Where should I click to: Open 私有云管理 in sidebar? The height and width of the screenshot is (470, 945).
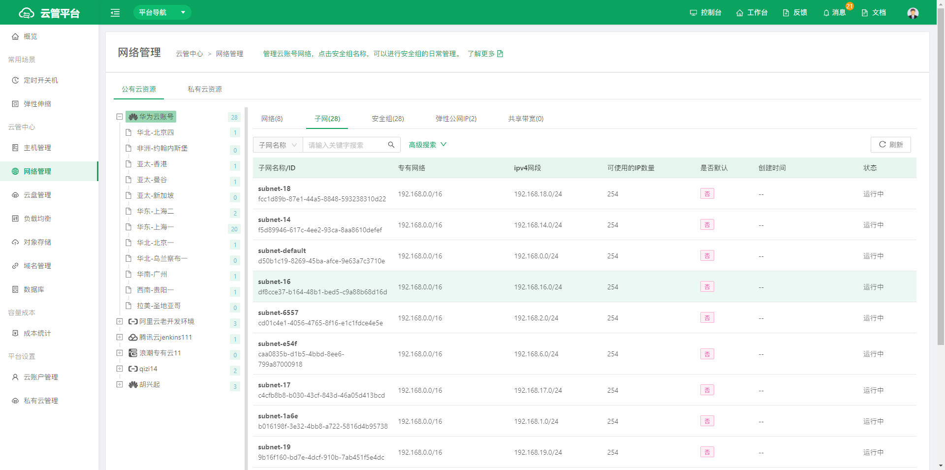coord(49,401)
